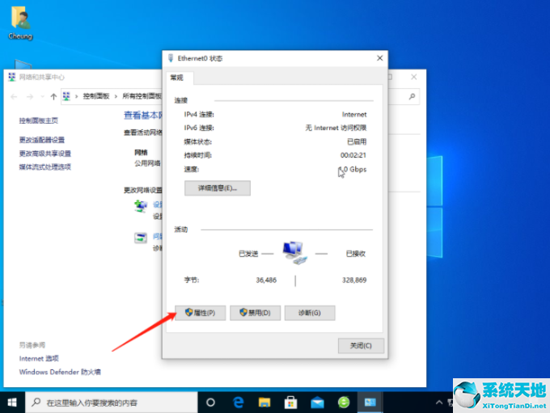Close the Ethernet0 状态 dialog
Viewport: 550px width, 413px height.
tap(379, 58)
